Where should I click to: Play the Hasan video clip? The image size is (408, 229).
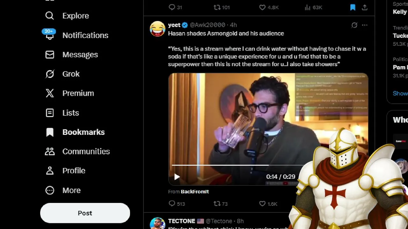coord(177,177)
